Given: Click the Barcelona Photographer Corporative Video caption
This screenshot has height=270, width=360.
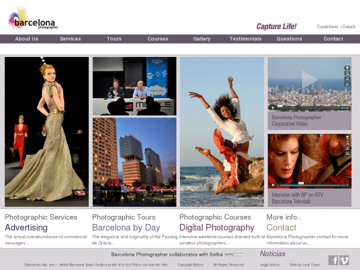Looking at the screenshot, I should 297,121.
